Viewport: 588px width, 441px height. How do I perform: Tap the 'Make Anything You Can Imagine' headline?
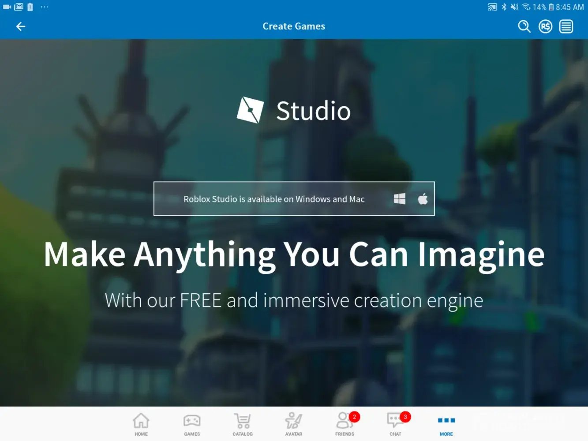294,254
